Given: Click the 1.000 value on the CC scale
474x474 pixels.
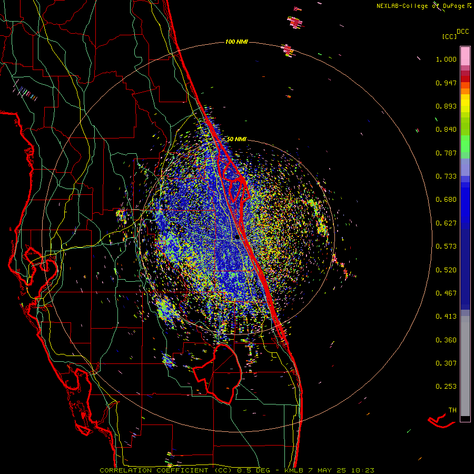Looking at the screenshot, I should coord(446,59).
